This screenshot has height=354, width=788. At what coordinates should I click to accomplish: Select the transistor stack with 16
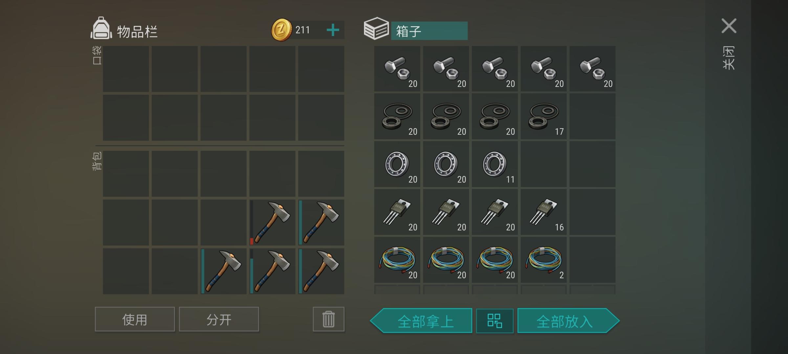[x=543, y=212]
